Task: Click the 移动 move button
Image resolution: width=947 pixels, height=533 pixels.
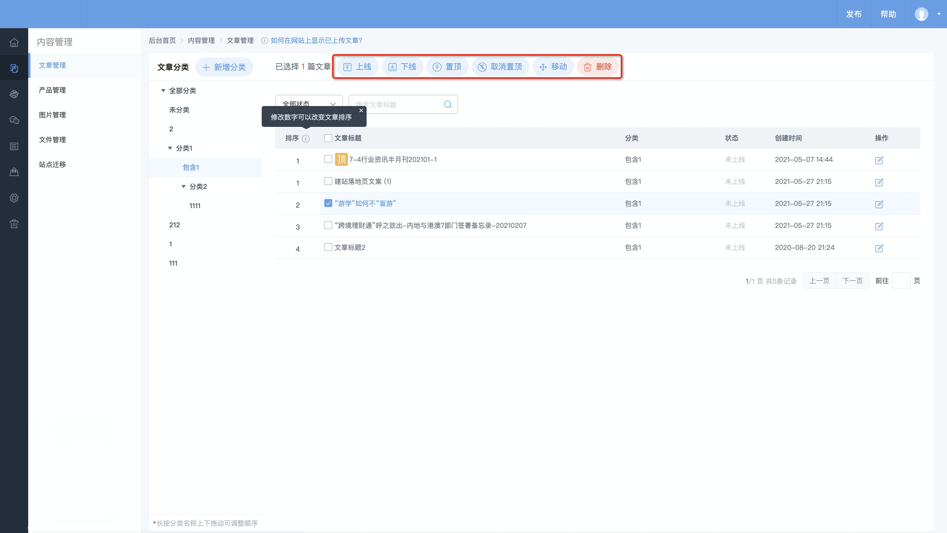Action: (553, 67)
